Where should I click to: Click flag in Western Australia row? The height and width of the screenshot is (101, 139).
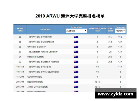tap(76, 62)
